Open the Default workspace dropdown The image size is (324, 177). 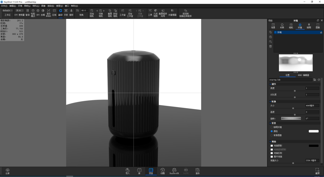pos(7,10)
